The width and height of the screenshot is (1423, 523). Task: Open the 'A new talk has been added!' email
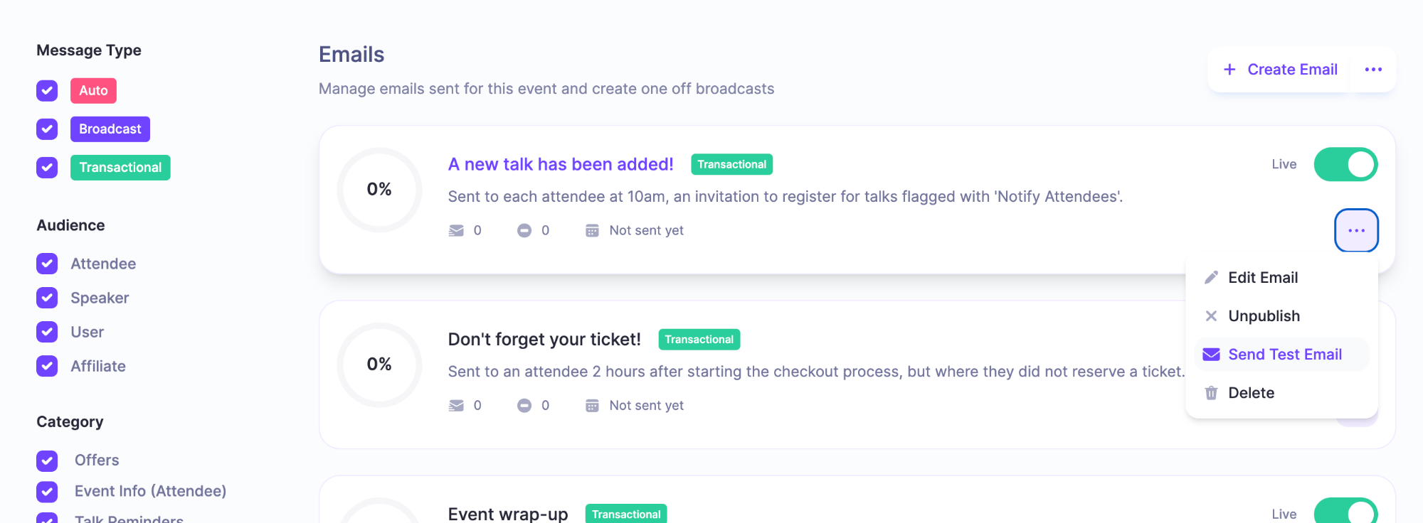click(561, 164)
